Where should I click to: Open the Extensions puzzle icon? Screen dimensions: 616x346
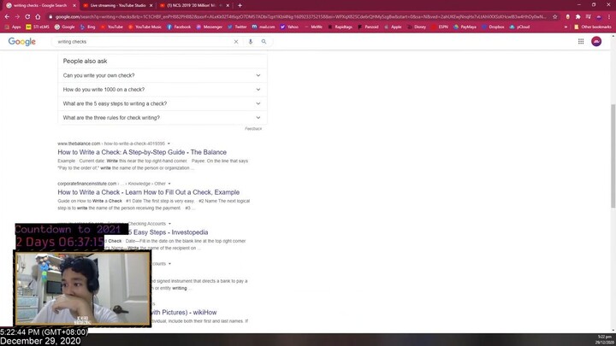(577, 17)
